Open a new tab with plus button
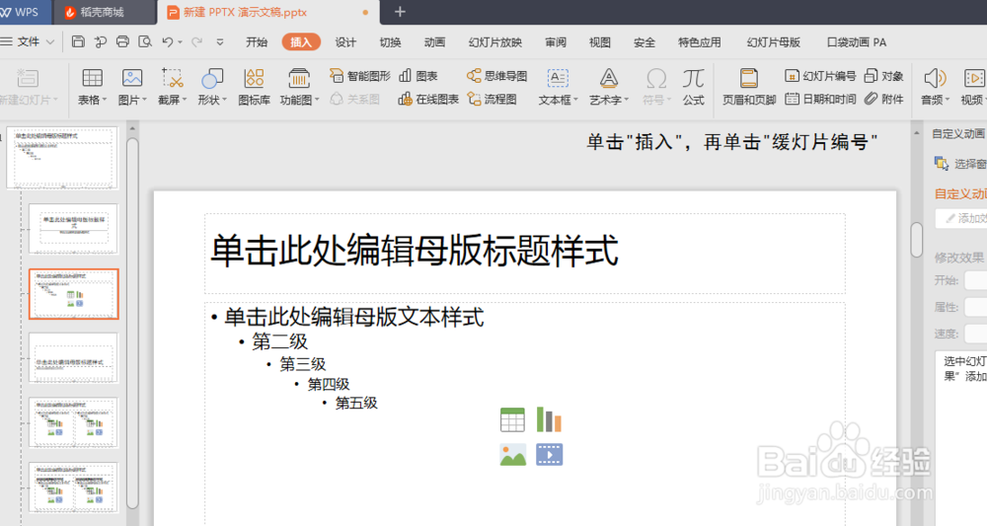This screenshot has width=987, height=526. 400,12
